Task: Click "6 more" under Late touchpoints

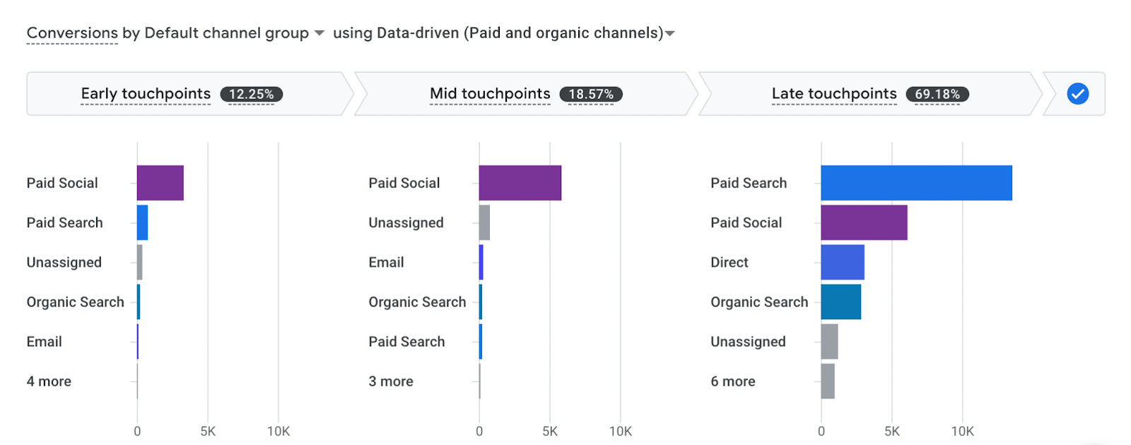Action: 733,381
